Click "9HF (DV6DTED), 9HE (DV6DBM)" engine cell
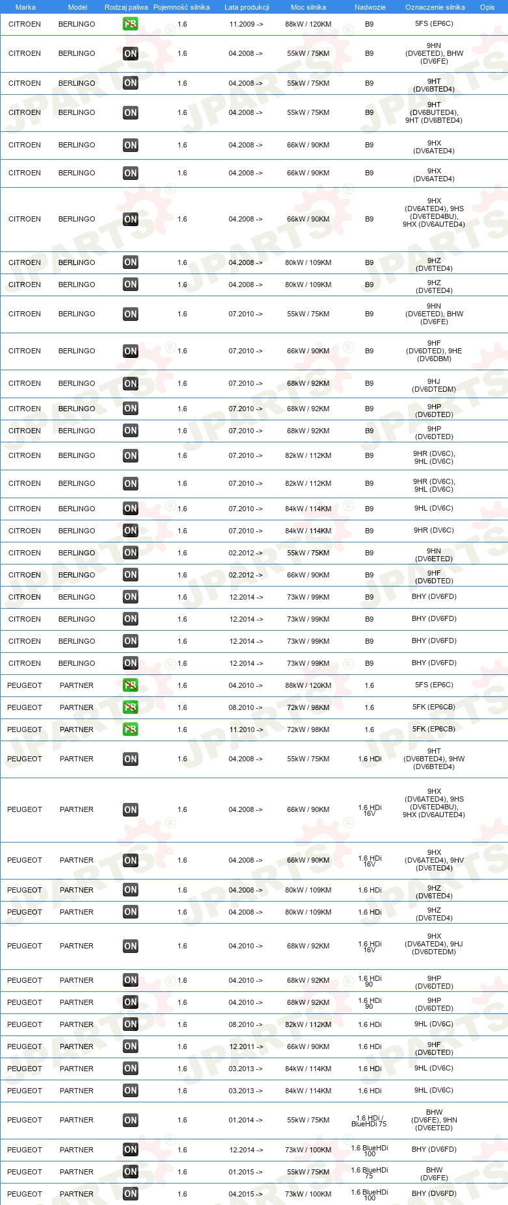The image size is (508, 1205). pyautogui.click(x=434, y=351)
